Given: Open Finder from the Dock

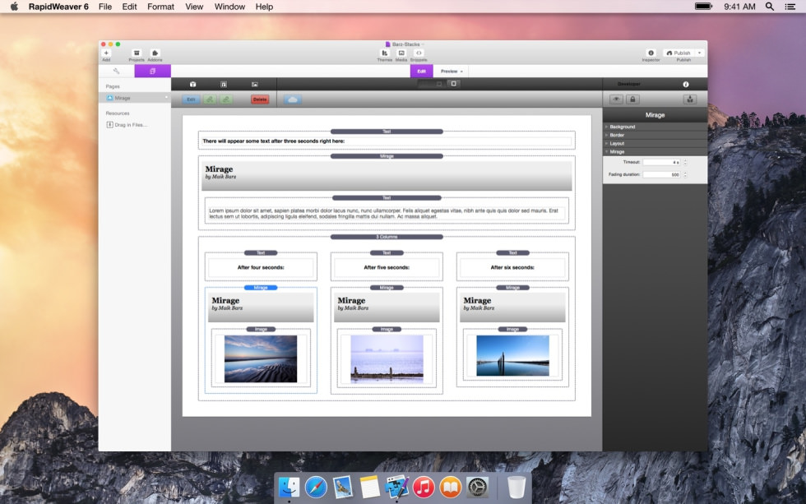Looking at the screenshot, I should click(289, 487).
